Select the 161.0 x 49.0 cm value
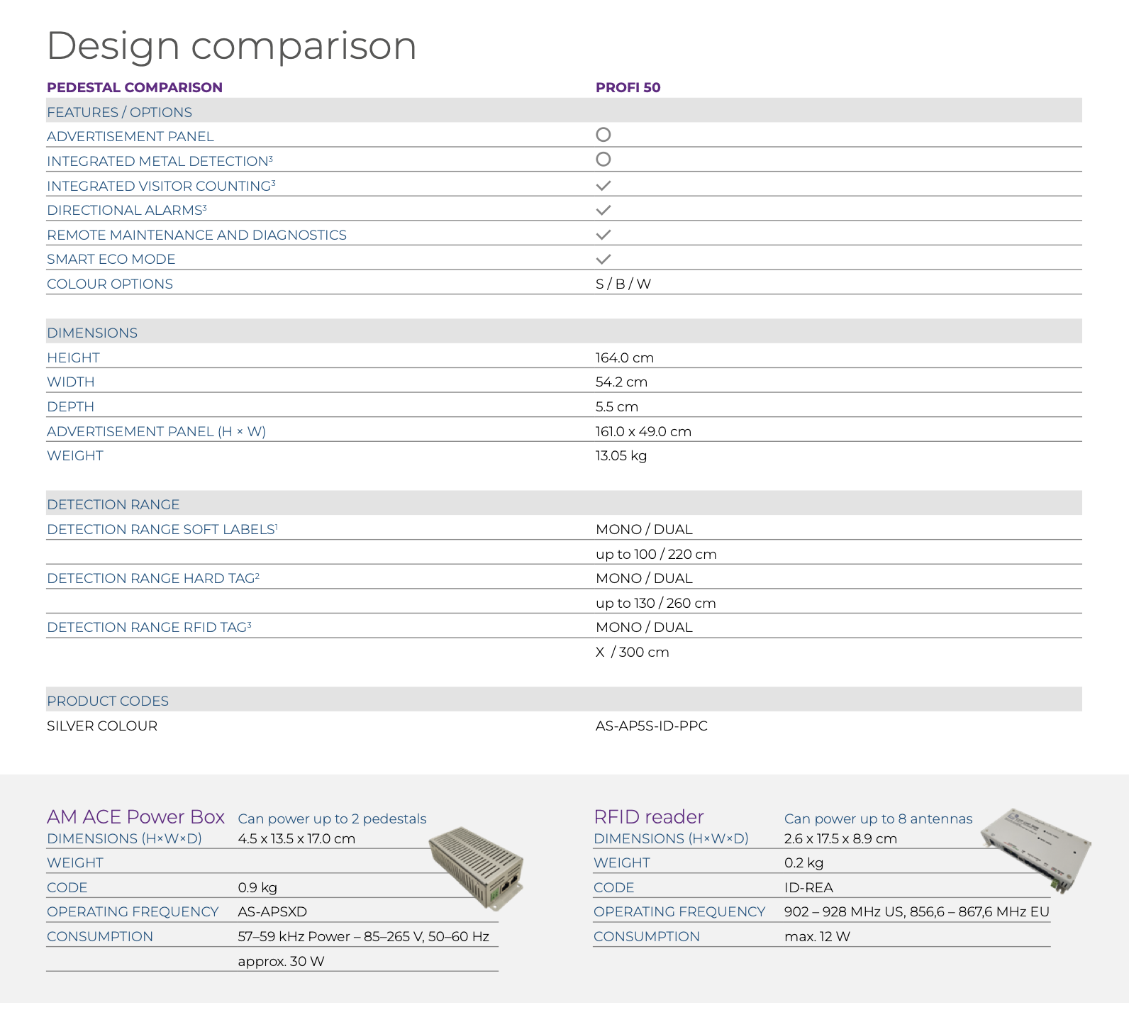Image resolution: width=1129 pixels, height=1010 pixels. coord(643,431)
